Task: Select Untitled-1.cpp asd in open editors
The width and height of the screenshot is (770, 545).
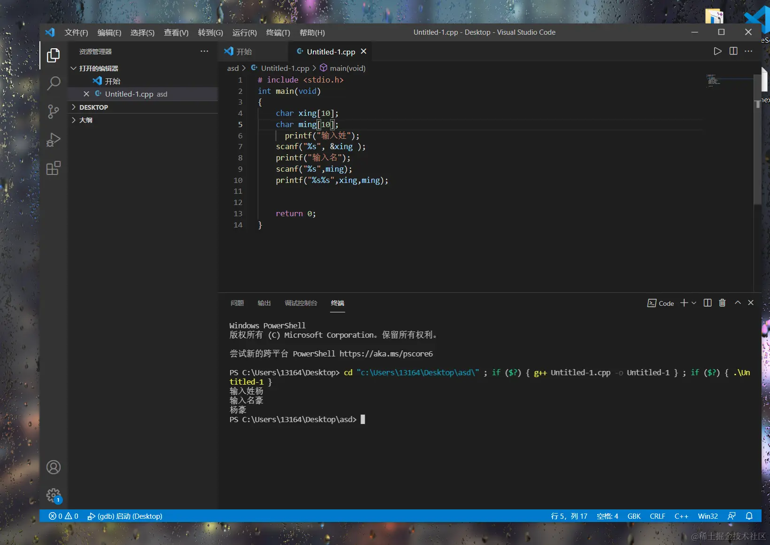Action: coord(143,94)
